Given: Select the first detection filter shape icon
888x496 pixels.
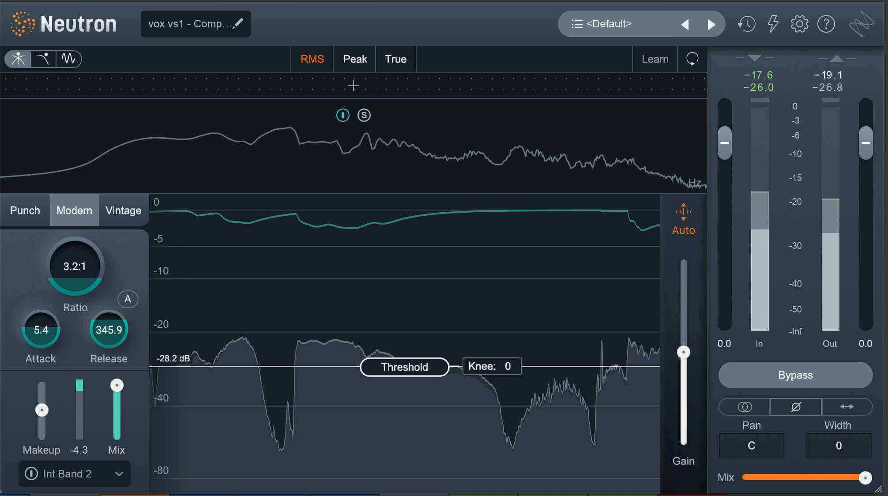Looking at the screenshot, I should click(x=18, y=59).
